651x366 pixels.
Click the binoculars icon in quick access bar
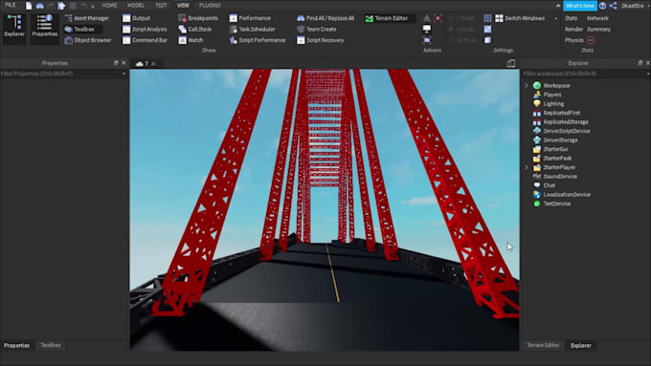point(40,6)
